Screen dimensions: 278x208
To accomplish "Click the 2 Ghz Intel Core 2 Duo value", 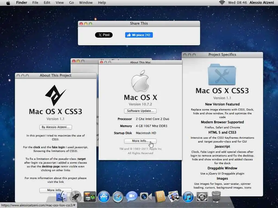I will (x=153, y=119).
